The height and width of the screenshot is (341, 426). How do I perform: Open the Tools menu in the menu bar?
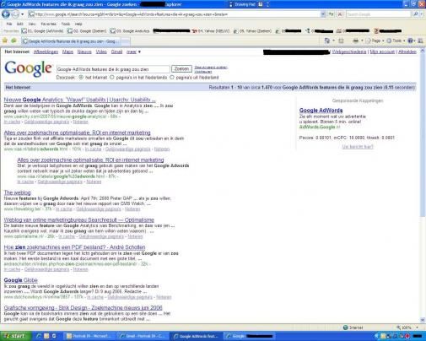(x=66, y=24)
